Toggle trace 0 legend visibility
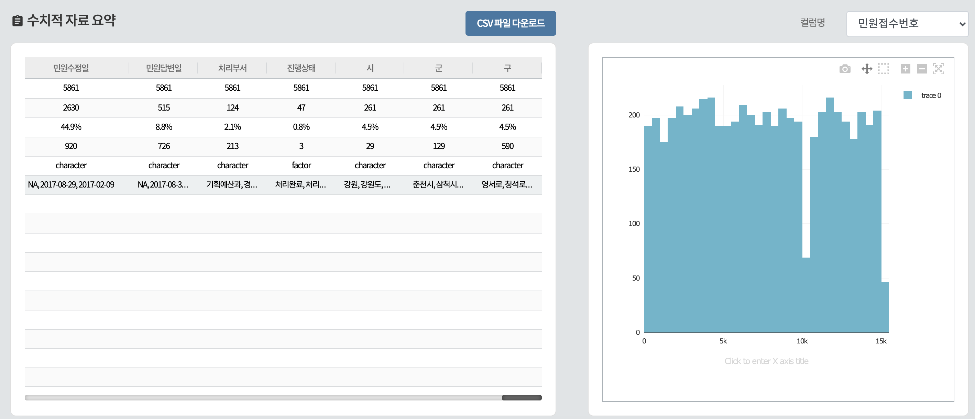This screenshot has height=419, width=975. [931, 95]
